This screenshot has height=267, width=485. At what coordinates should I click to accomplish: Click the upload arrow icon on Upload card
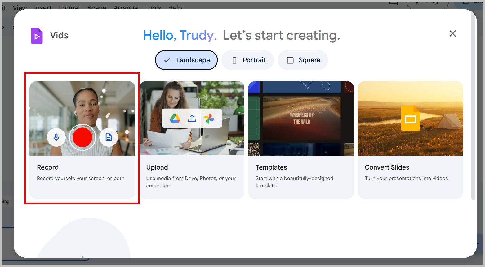point(192,118)
